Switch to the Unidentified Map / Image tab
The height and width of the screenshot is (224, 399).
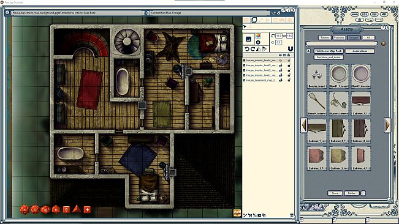207,13
